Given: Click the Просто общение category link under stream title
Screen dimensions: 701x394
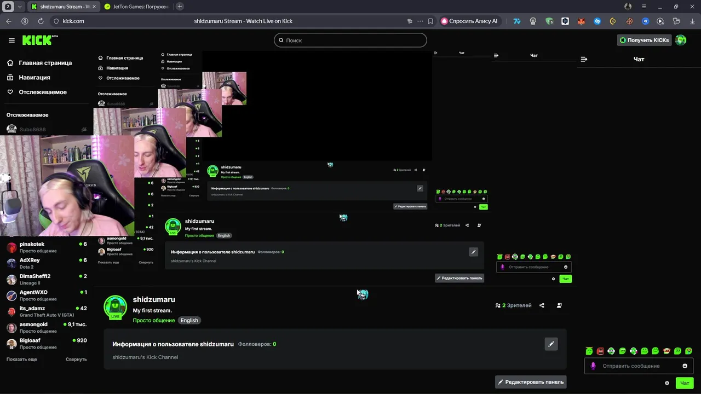Looking at the screenshot, I should pyautogui.click(x=154, y=320).
